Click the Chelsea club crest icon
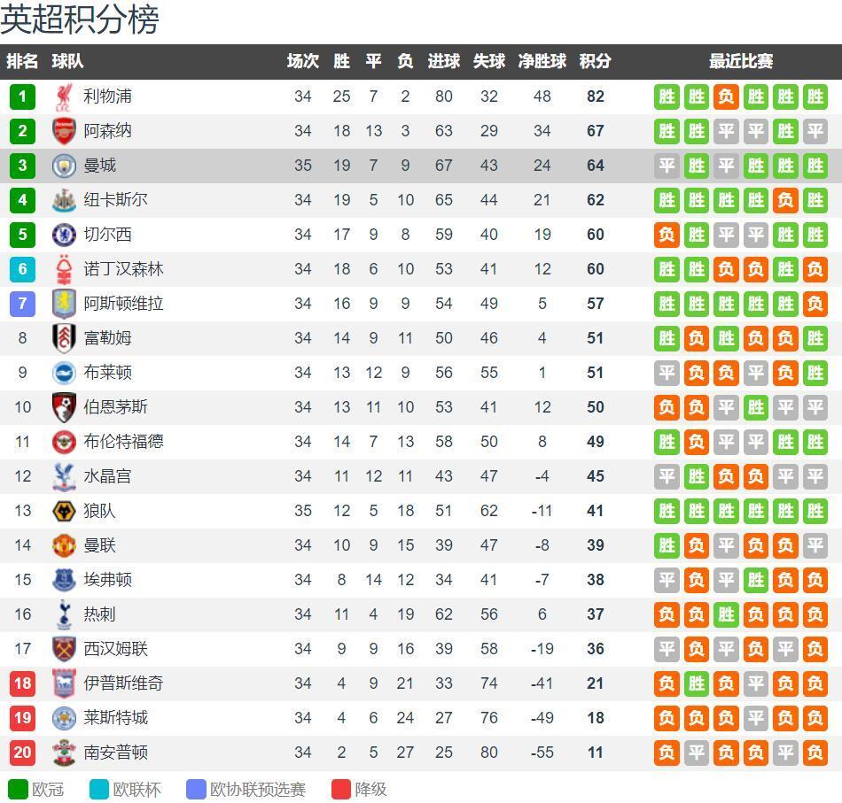This screenshot has width=842, height=803. (x=64, y=235)
